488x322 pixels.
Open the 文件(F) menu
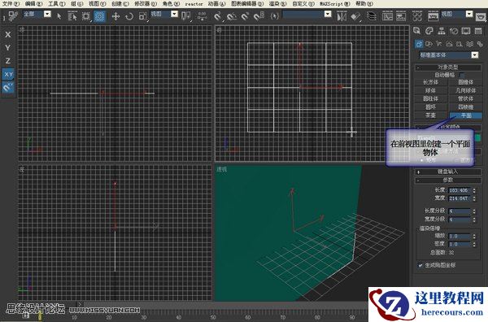point(11,4)
